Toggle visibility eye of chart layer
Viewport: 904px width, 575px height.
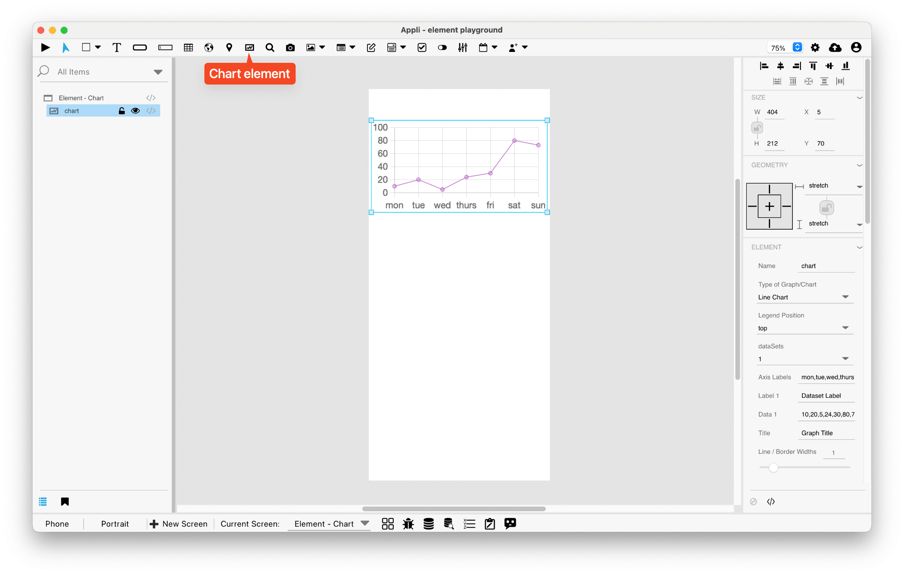(135, 111)
